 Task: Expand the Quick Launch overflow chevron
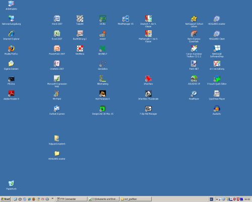click(52, 198)
